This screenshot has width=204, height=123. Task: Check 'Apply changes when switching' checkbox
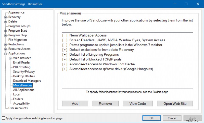[x=3, y=118]
